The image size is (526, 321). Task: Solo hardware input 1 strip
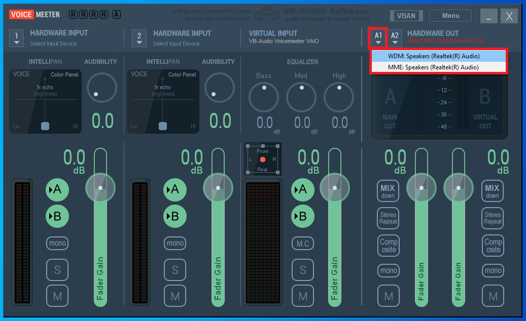coord(57,270)
